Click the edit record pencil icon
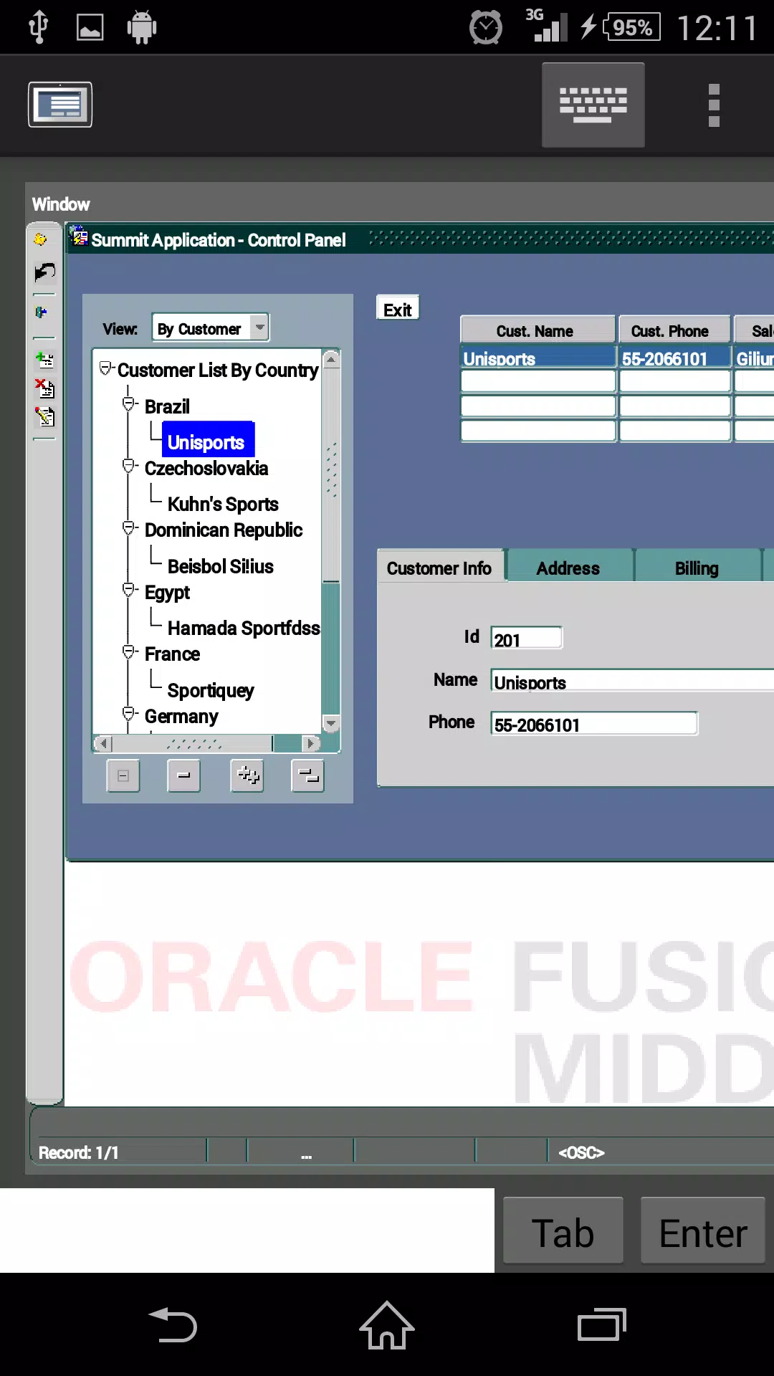 coord(45,416)
